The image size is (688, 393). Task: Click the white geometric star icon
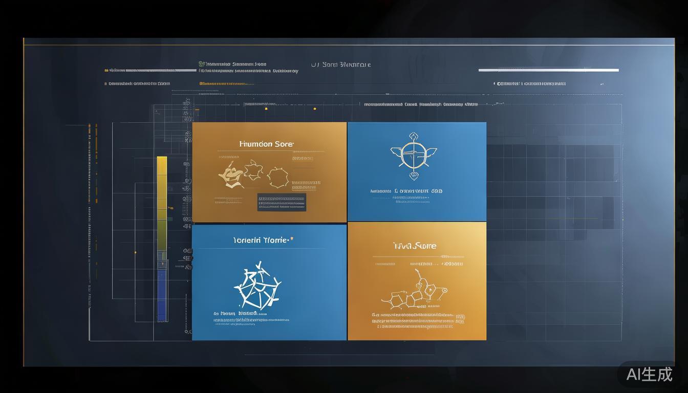coord(257,286)
